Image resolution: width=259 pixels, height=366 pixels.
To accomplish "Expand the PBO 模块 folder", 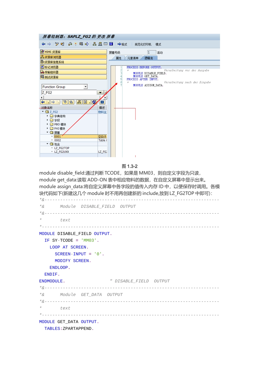I will (x=47, y=124).
